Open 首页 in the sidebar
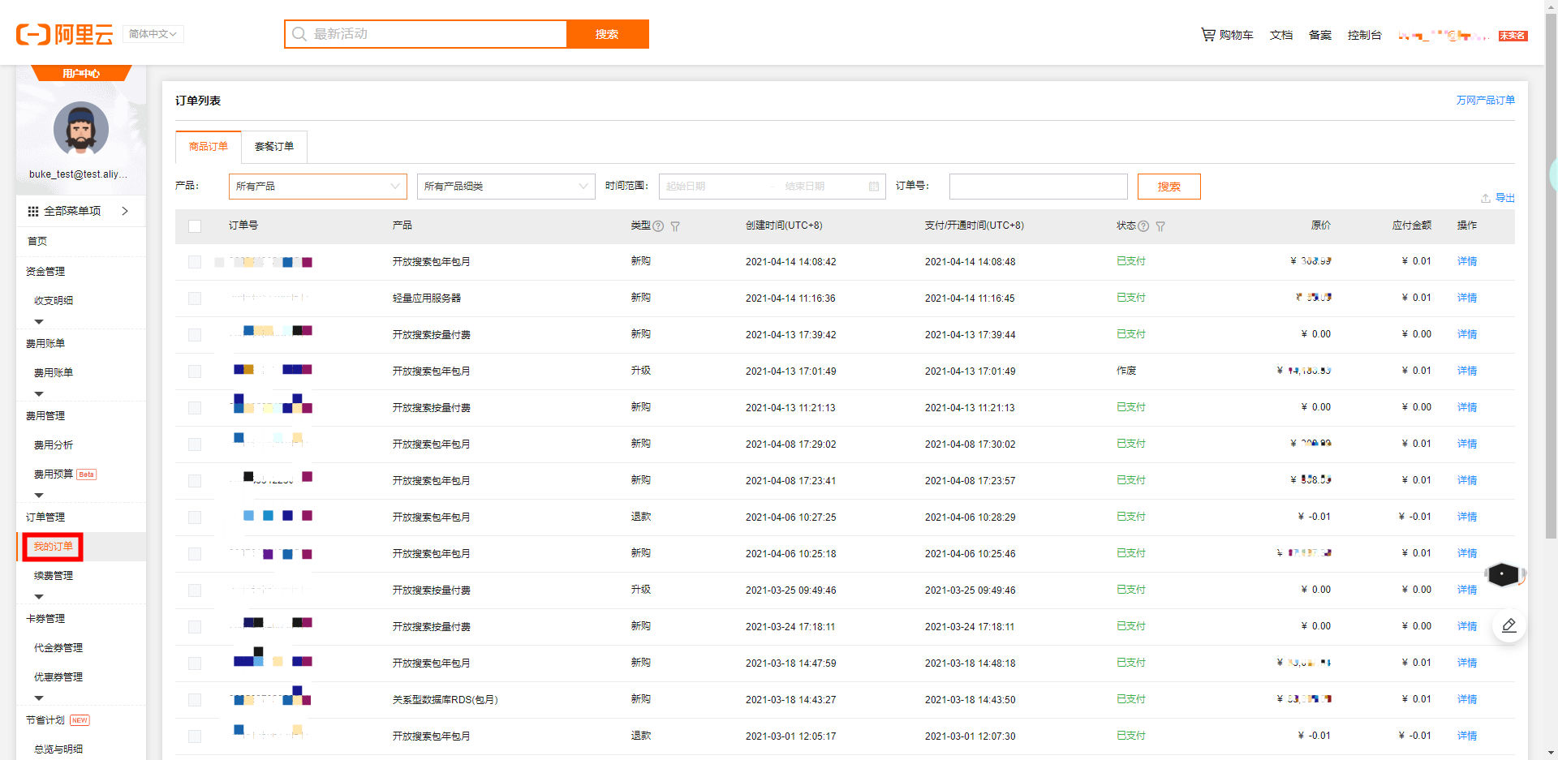This screenshot has height=760, width=1558. 37,242
